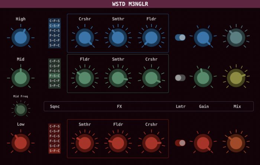
Task: Select F-C-S order in the red list
Action: point(55,136)
